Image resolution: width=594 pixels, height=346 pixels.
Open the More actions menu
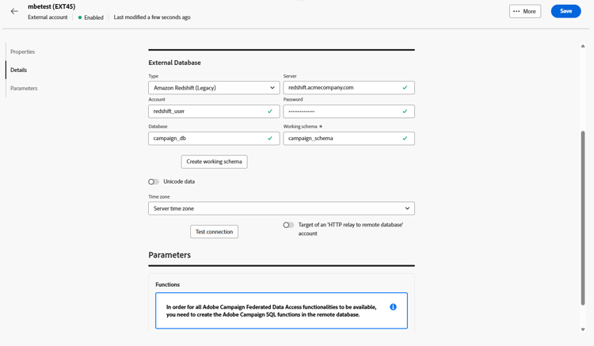tap(524, 11)
